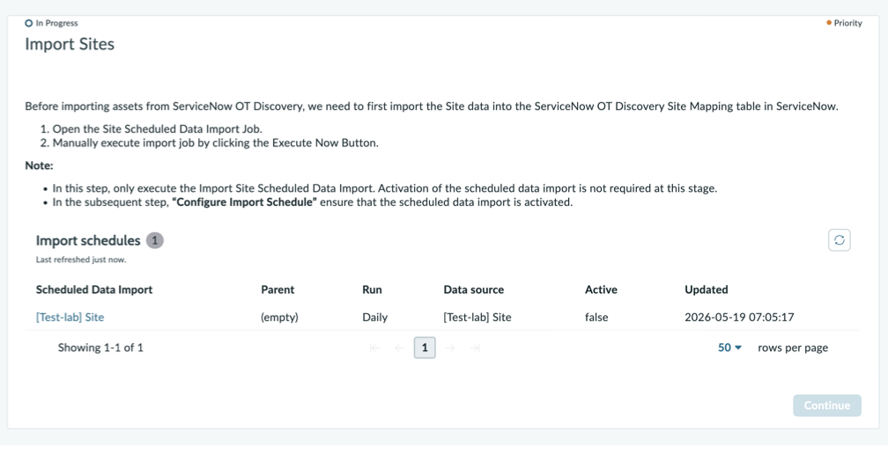Click the Parent column header
Image resolution: width=888 pixels, height=461 pixels.
tap(277, 289)
